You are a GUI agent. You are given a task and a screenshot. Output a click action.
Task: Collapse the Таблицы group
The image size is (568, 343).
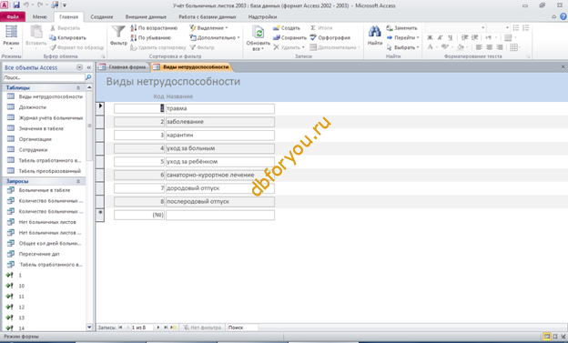(x=78, y=87)
